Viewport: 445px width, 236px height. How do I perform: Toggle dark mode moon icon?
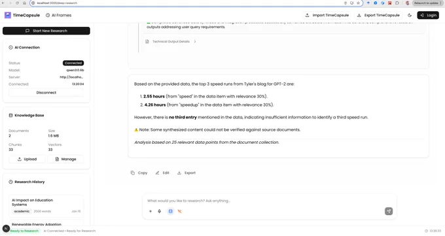(410, 15)
